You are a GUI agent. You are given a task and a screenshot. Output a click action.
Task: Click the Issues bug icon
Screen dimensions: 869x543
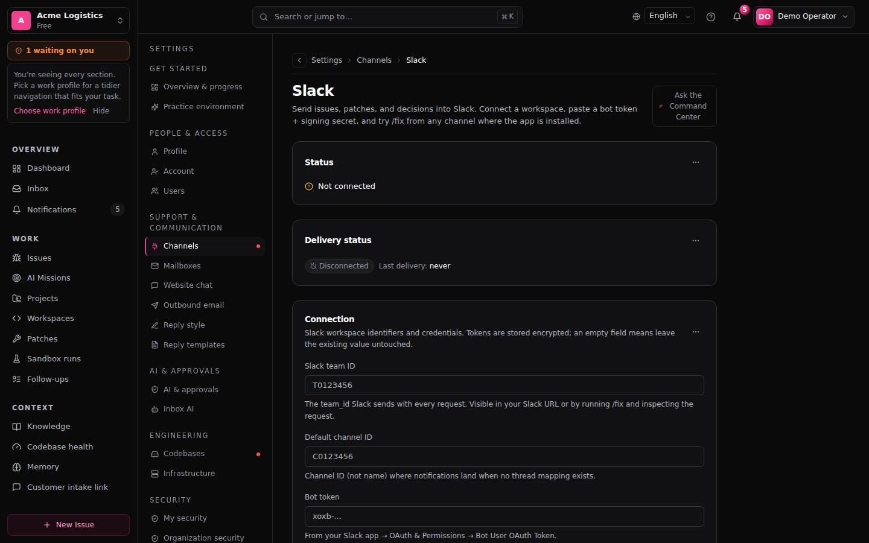(x=17, y=258)
